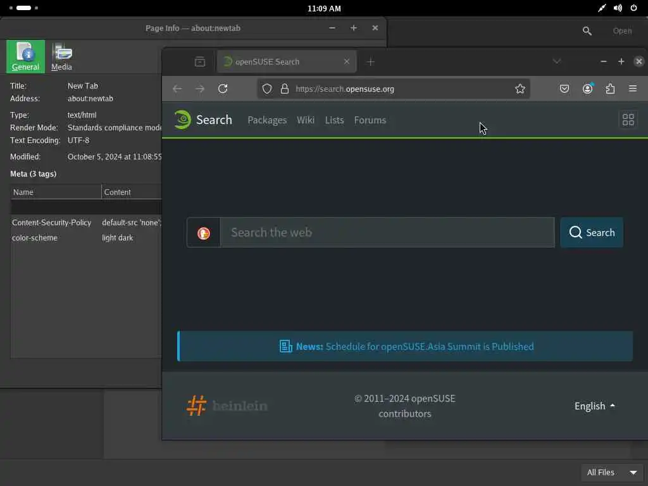This screenshot has width=648, height=486.
Task: Select the openSUSE Search browser tab
Action: (x=287, y=61)
